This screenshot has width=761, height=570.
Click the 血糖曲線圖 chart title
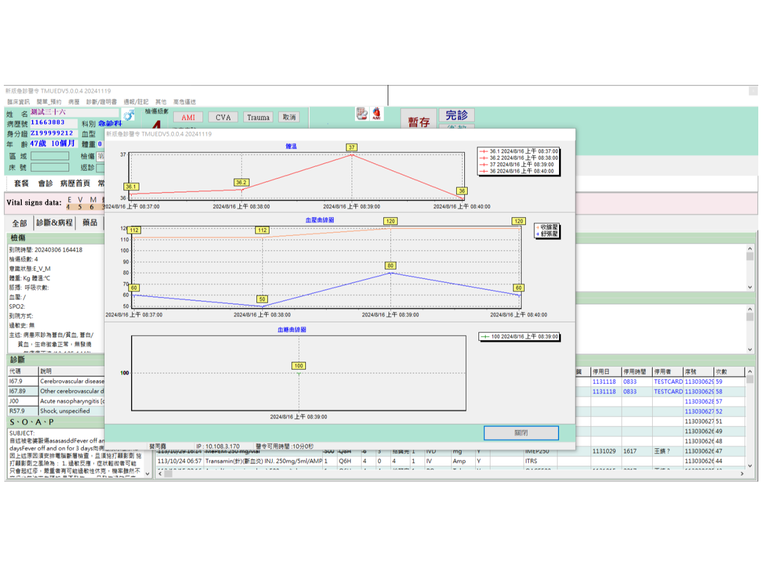click(292, 330)
